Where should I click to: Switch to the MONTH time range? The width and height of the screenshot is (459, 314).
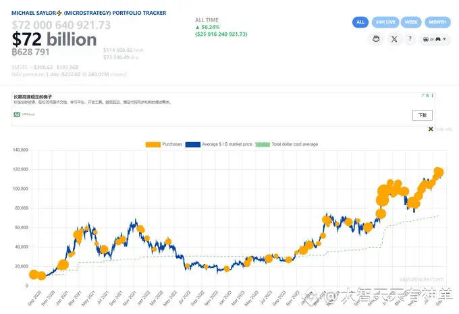click(437, 22)
